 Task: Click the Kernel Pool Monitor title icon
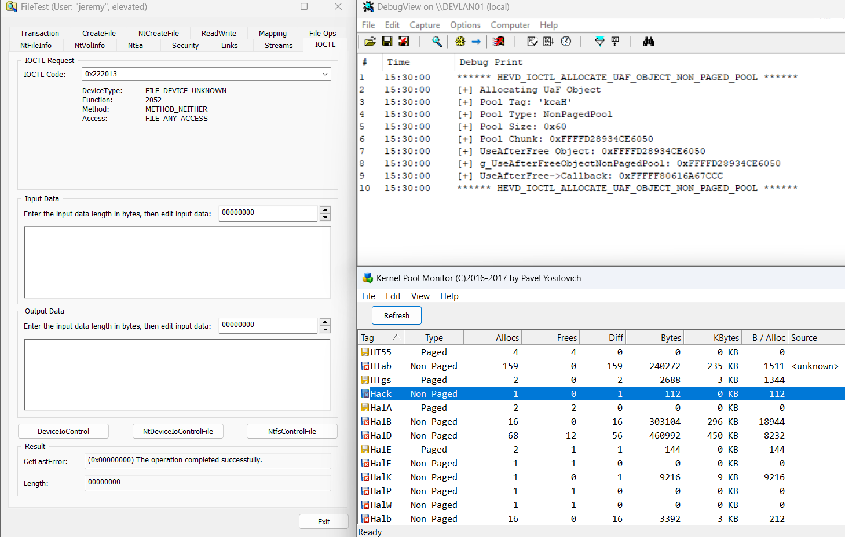click(368, 278)
